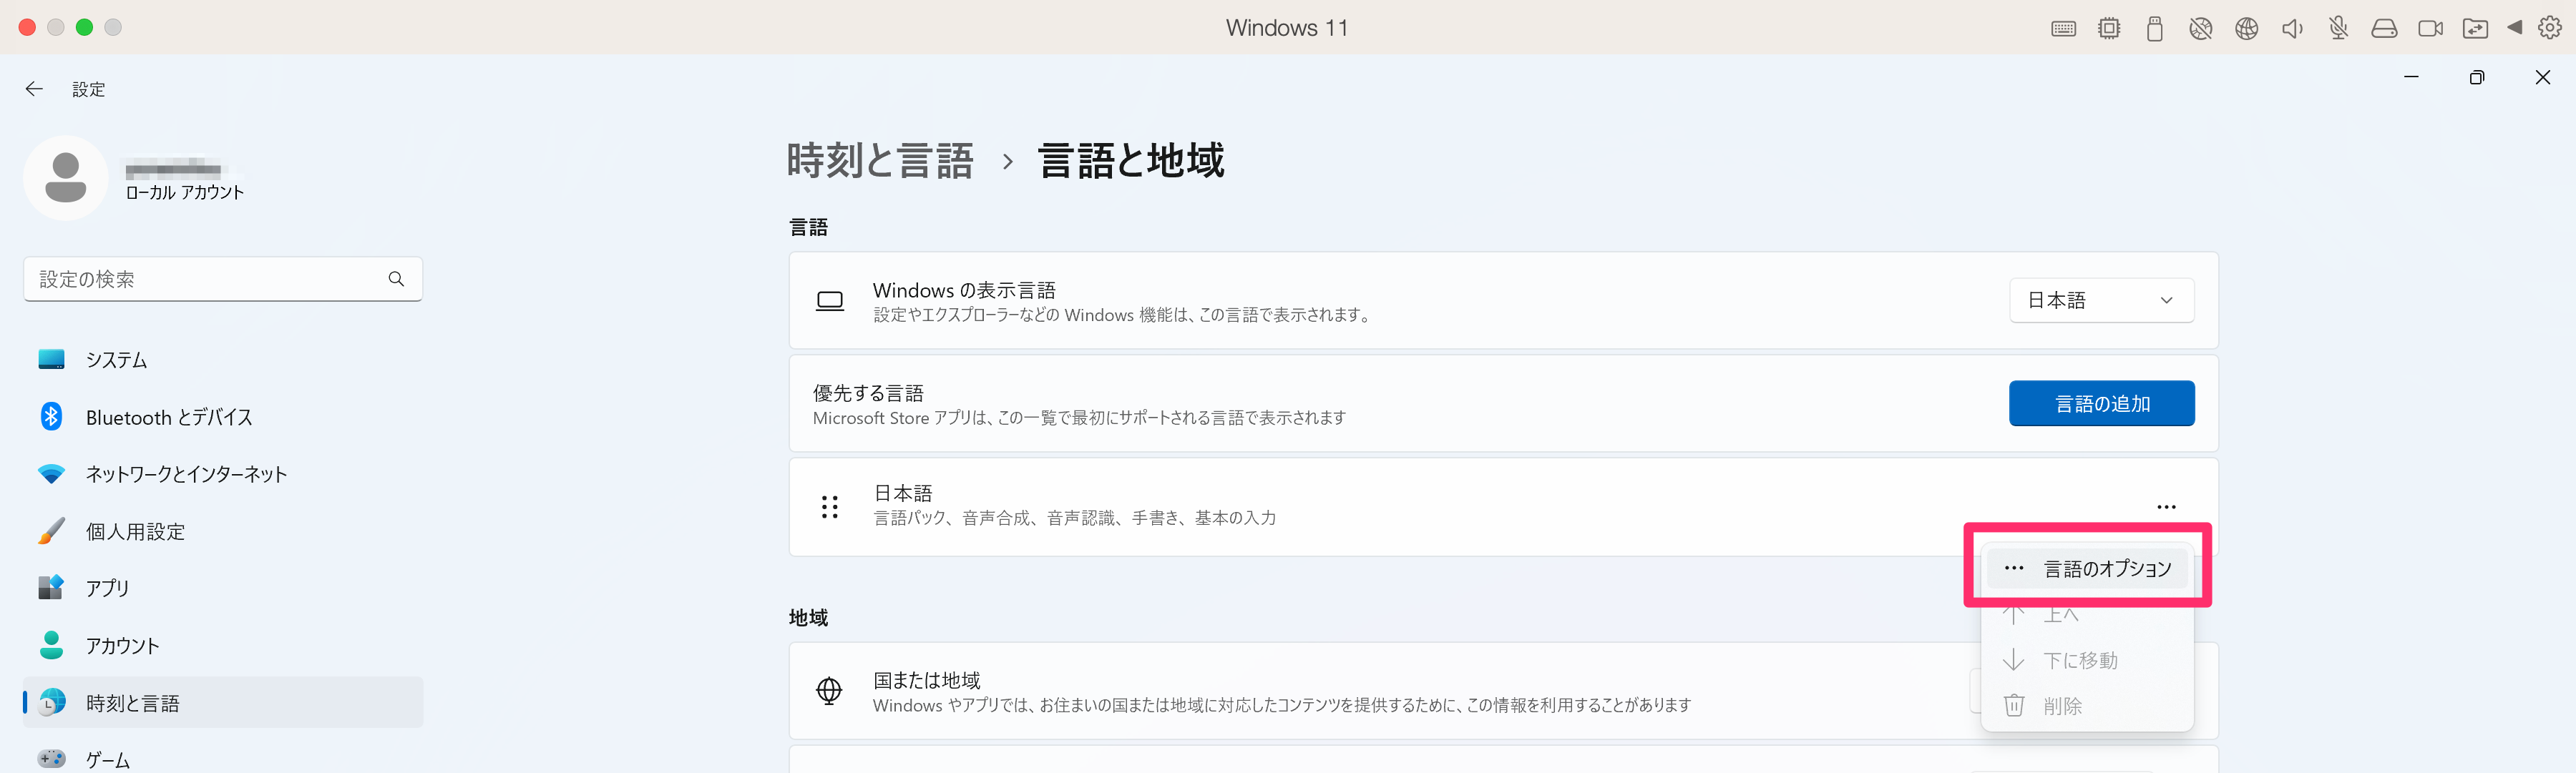Click the shared folder icon in title bar

[2475, 29]
